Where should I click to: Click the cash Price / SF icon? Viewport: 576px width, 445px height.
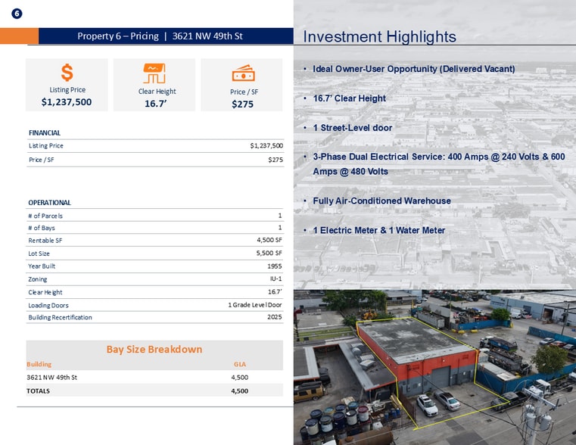[243, 73]
